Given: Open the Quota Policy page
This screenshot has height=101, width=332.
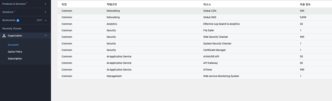Looking at the screenshot, I should click(15, 52).
